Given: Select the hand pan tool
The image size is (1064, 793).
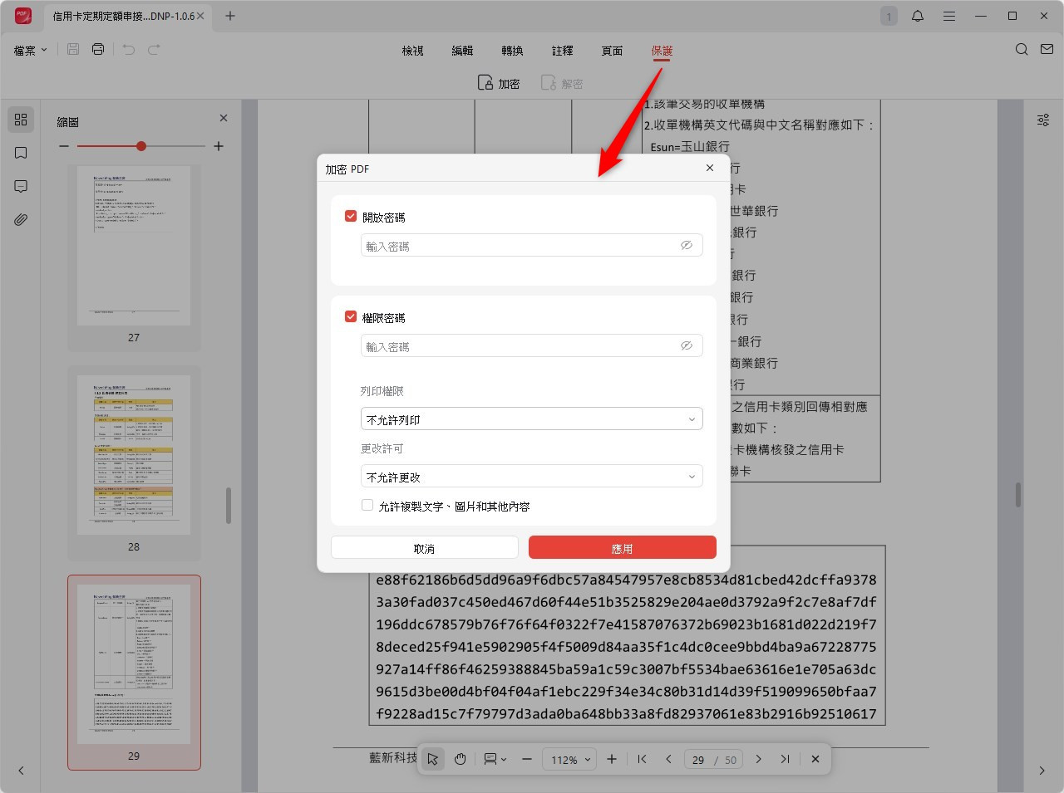Looking at the screenshot, I should coord(460,759).
